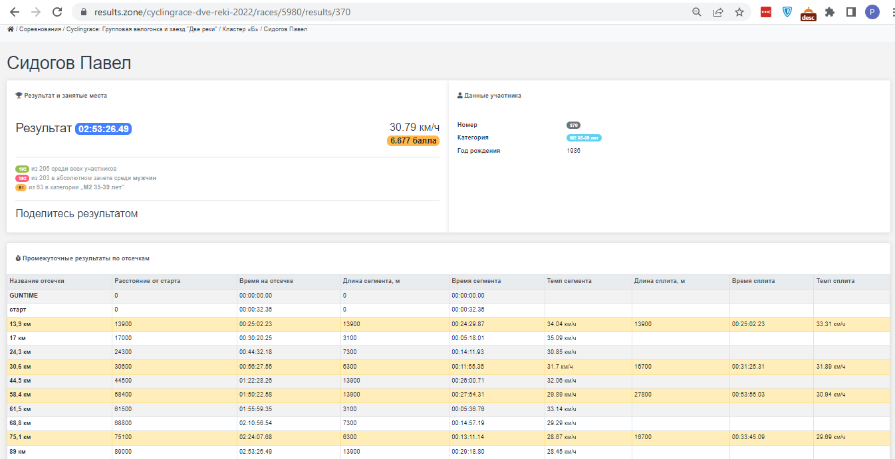
Task: Open the profile avatar "P"
Action: pyautogui.click(x=872, y=12)
